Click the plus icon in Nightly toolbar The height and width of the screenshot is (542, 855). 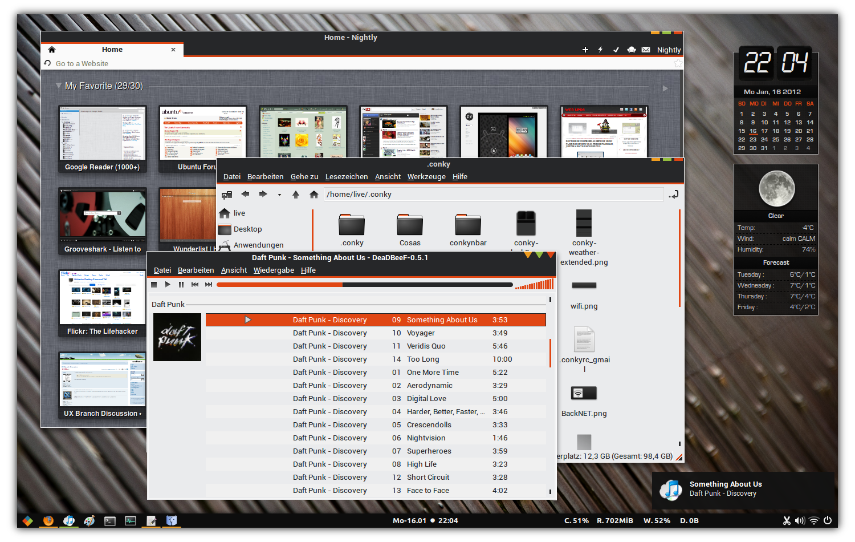(585, 50)
